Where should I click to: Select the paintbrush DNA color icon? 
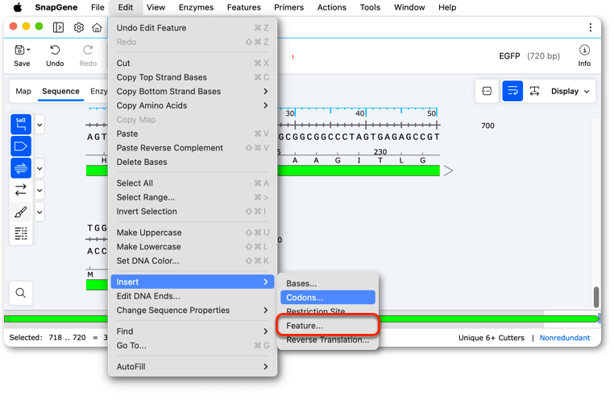pos(21,212)
